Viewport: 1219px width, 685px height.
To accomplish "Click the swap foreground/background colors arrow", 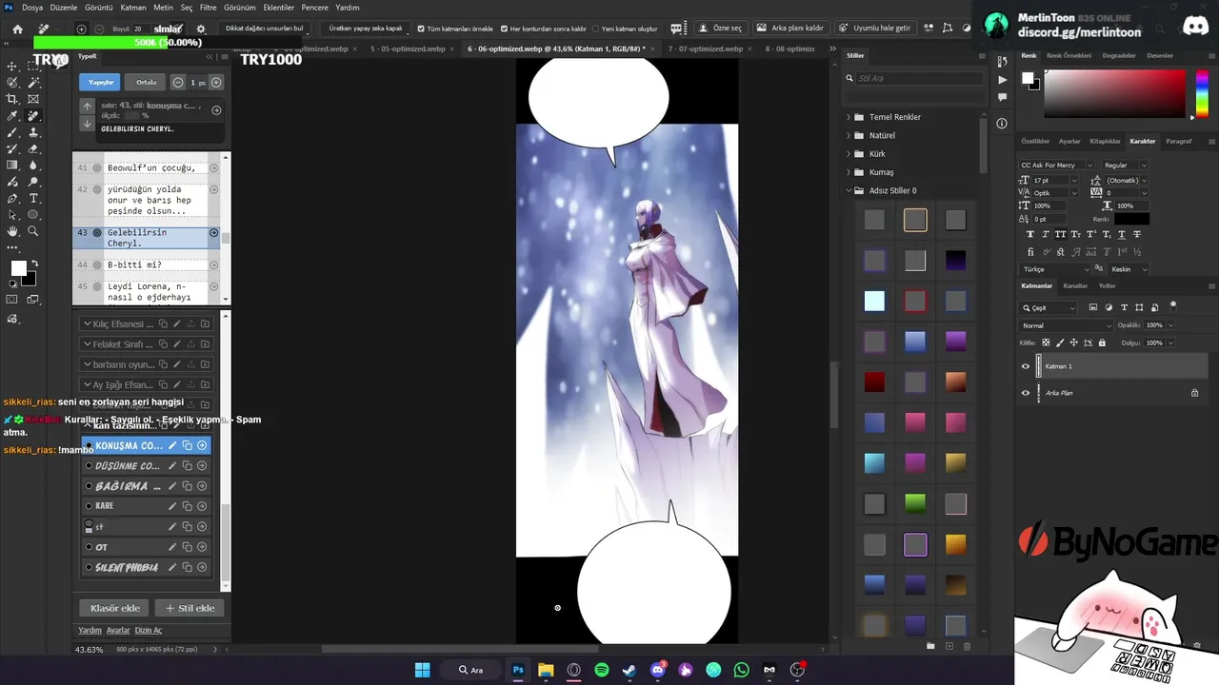I will [x=35, y=264].
